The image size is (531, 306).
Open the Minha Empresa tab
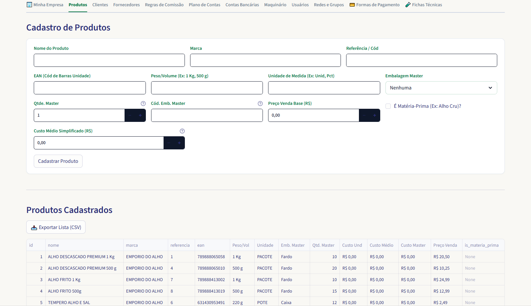45,5
